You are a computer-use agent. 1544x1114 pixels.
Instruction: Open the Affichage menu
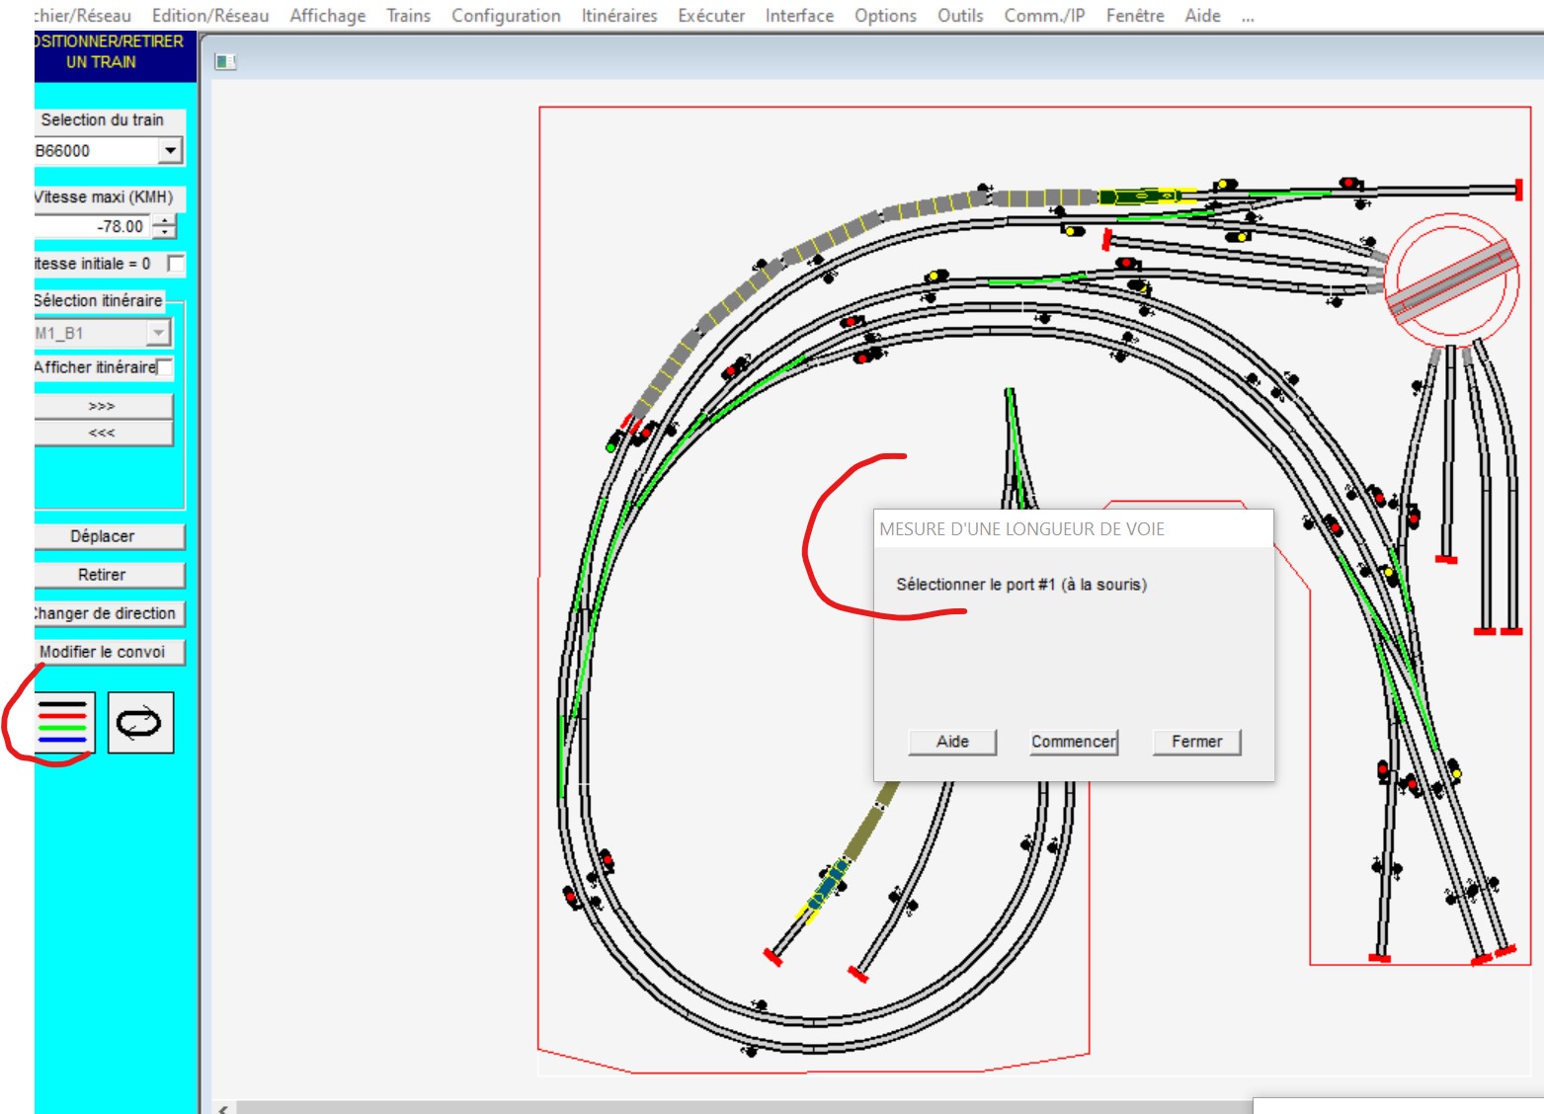(x=327, y=16)
